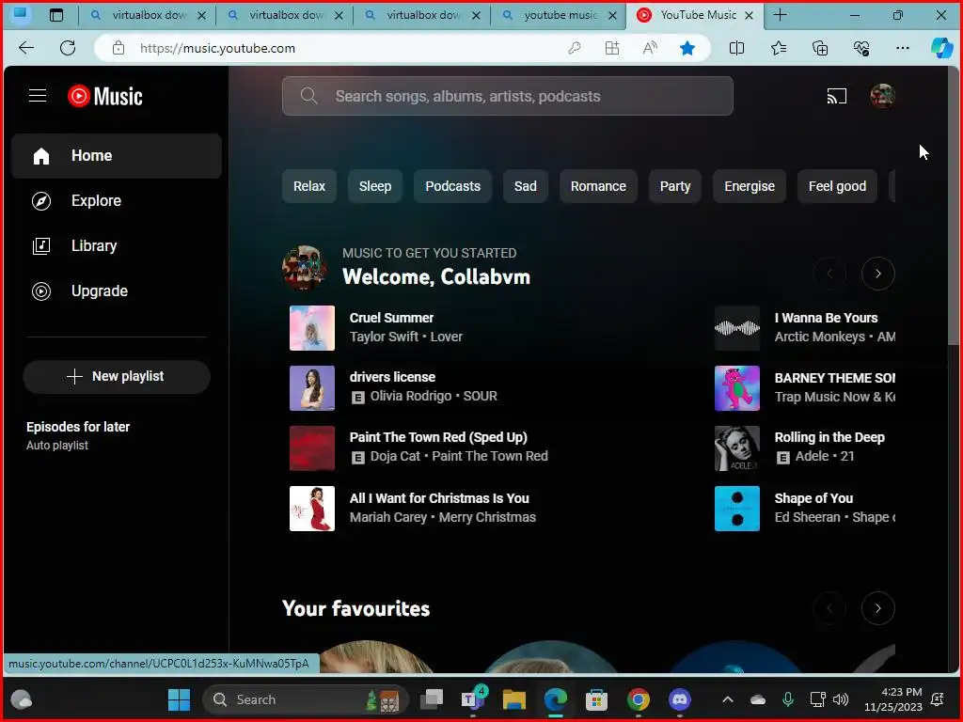
Task: Select the Romance mood chip
Action: coord(598,186)
